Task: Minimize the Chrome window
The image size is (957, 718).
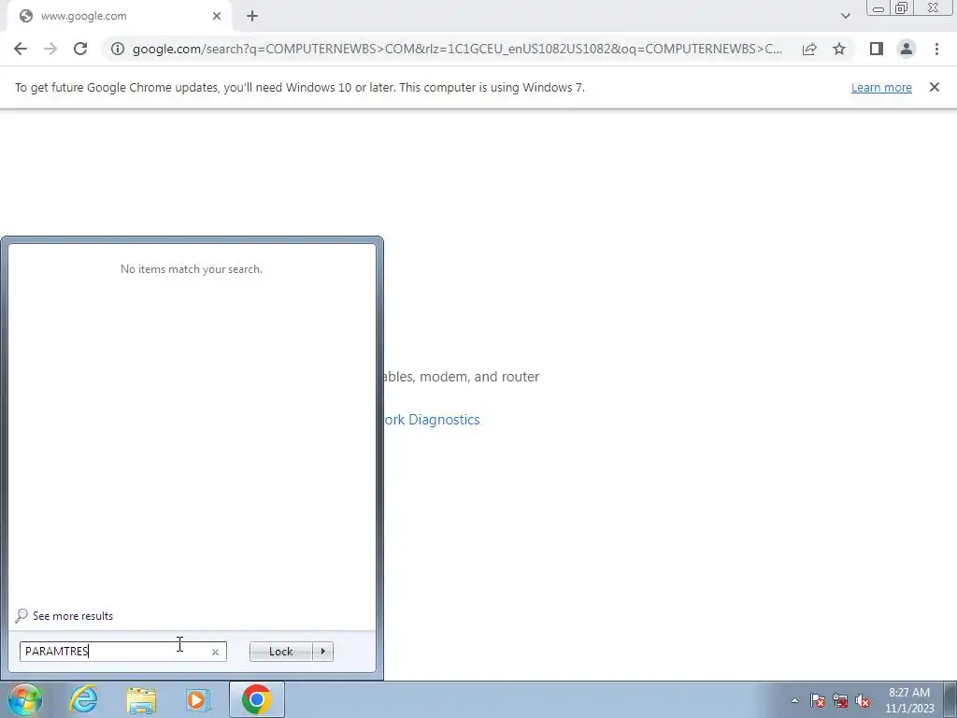Action: coord(878,8)
